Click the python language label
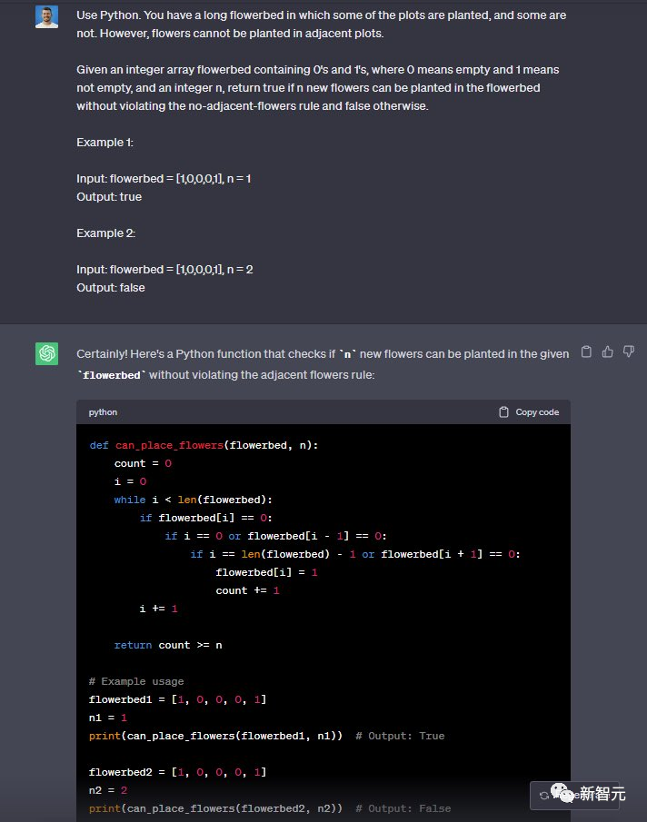Screen dimensions: 647x822 103,412
